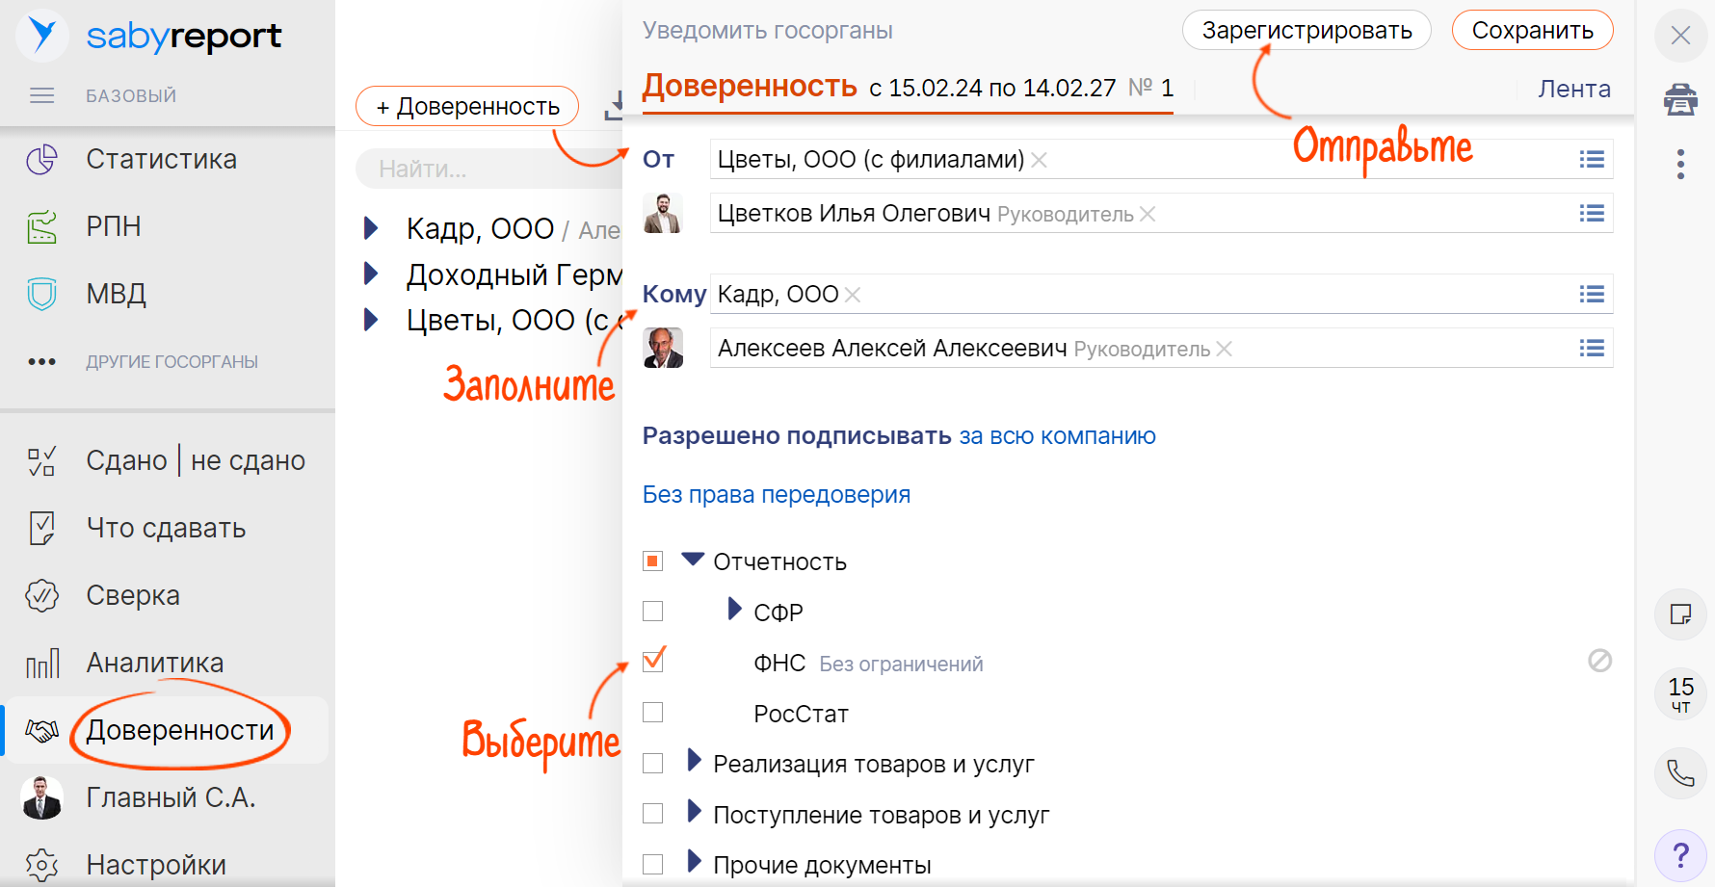The width and height of the screenshot is (1715, 887).
Task: Open list picker for Кадр, ООО field
Action: (x=1592, y=295)
